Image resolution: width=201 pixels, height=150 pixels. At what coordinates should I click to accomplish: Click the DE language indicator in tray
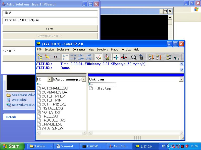[x=164, y=146]
